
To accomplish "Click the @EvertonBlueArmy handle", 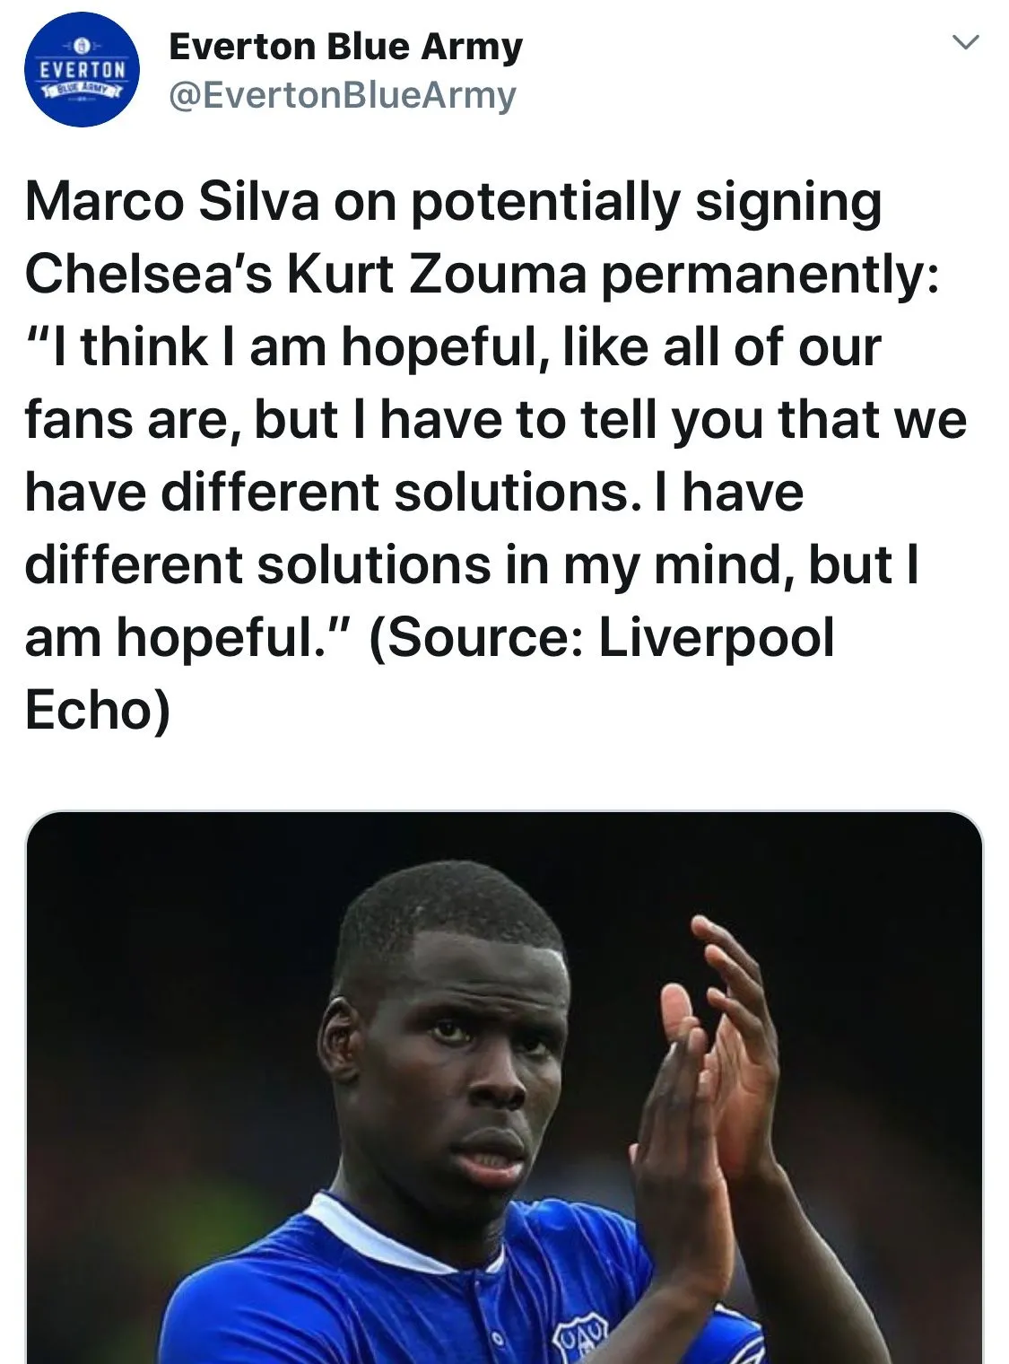I will [343, 95].
